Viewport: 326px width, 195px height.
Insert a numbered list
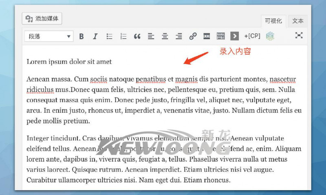(123, 36)
